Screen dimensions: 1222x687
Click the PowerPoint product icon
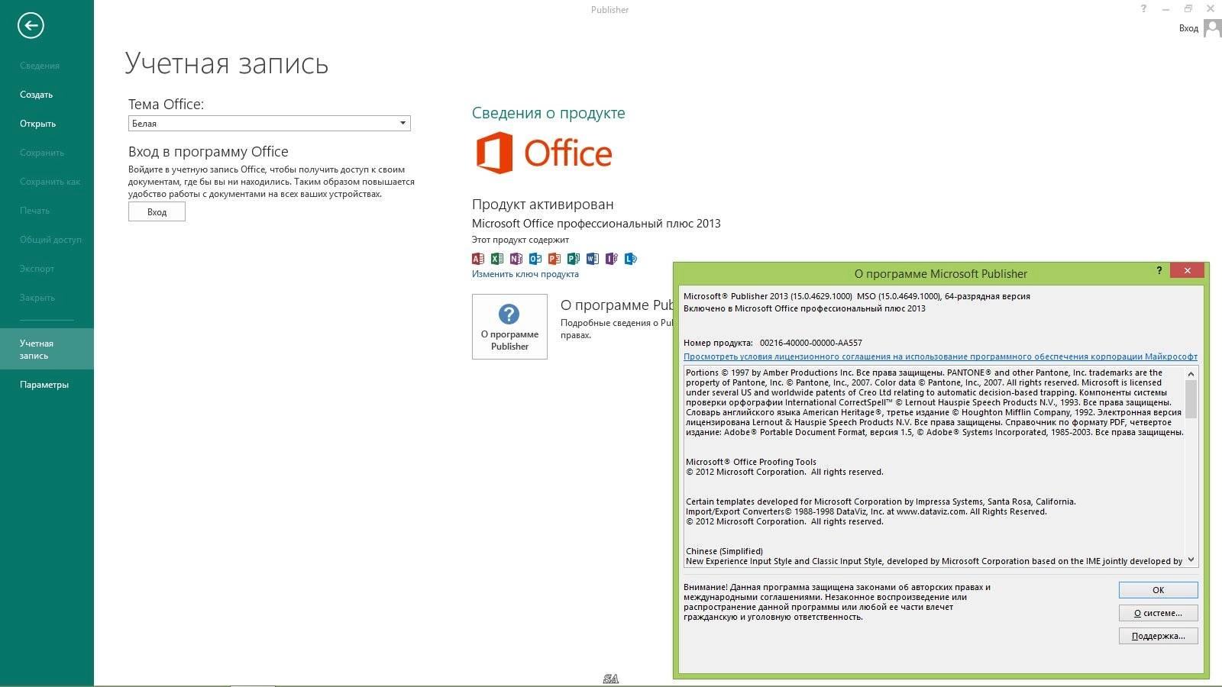pyautogui.click(x=554, y=259)
